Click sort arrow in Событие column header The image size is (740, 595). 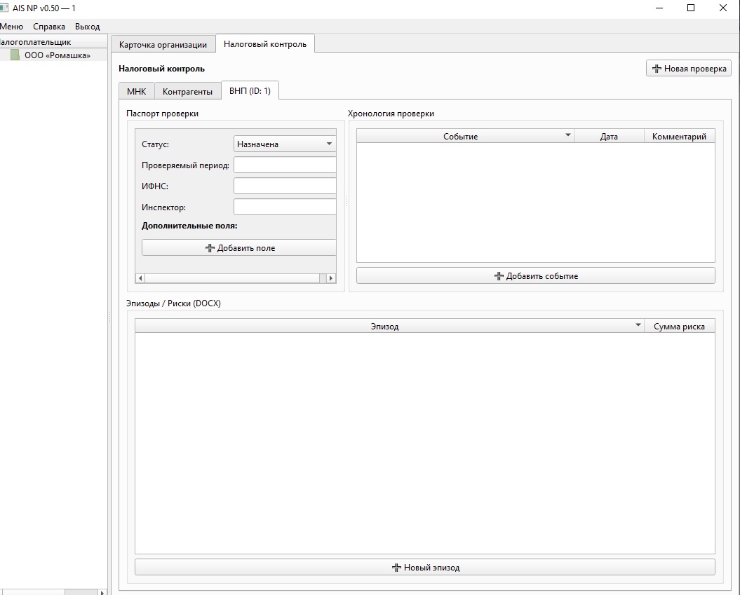pyautogui.click(x=568, y=136)
